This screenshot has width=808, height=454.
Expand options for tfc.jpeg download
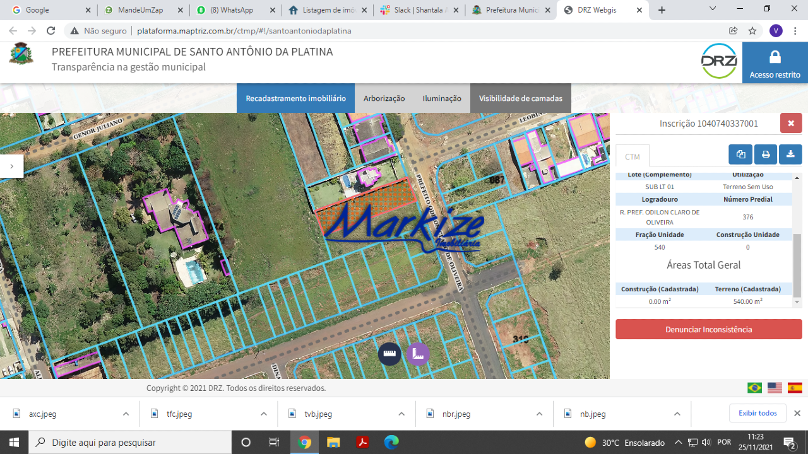263,414
